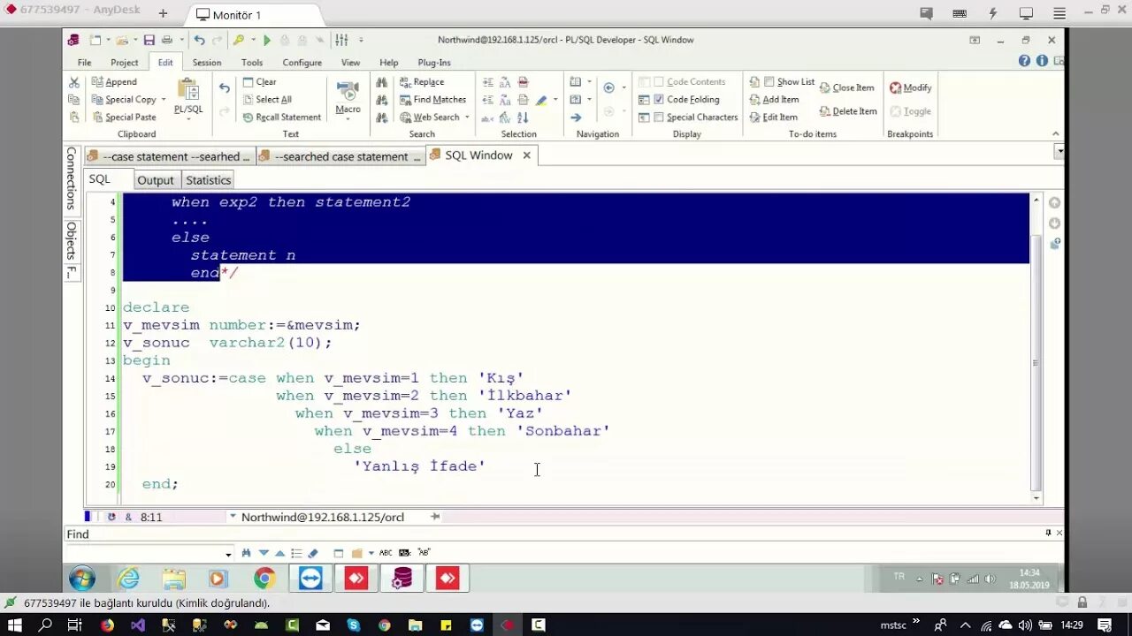Click the ribbon Undo arrow in Text group
Image resolution: width=1132 pixels, height=636 pixels.
pos(225,88)
